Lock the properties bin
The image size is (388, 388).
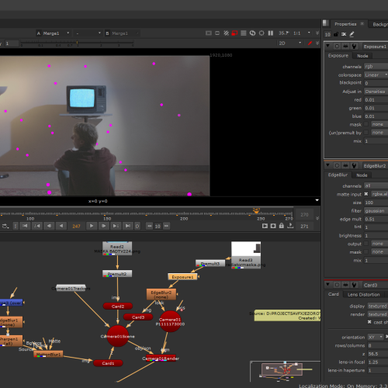point(336,34)
